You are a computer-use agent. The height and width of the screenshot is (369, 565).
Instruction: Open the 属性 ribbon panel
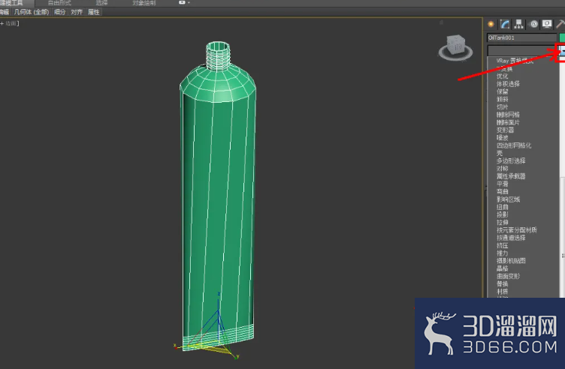[94, 12]
